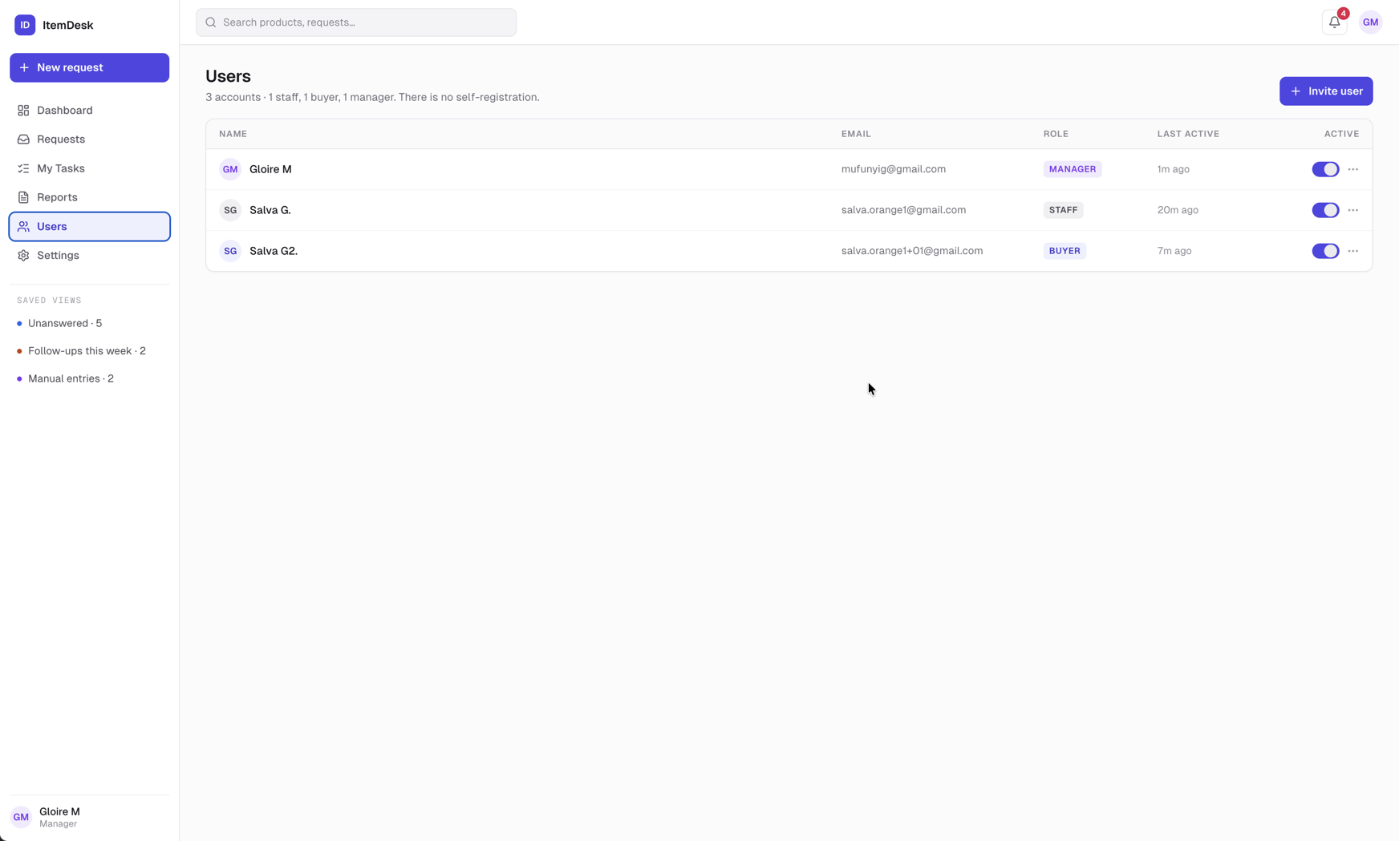This screenshot has width=1399, height=841.
Task: Click the 20m ago last active value
Action: coord(1178,210)
